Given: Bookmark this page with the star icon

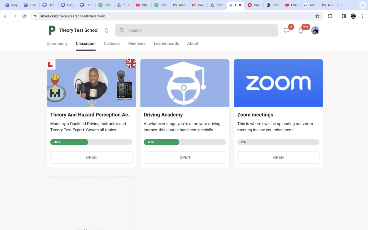Looking at the screenshot, I should [x=317, y=16].
